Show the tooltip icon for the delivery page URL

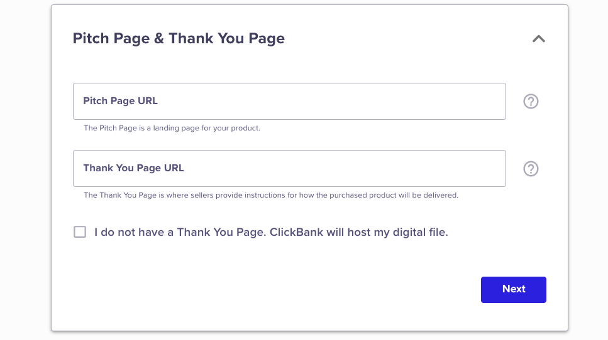click(x=531, y=169)
